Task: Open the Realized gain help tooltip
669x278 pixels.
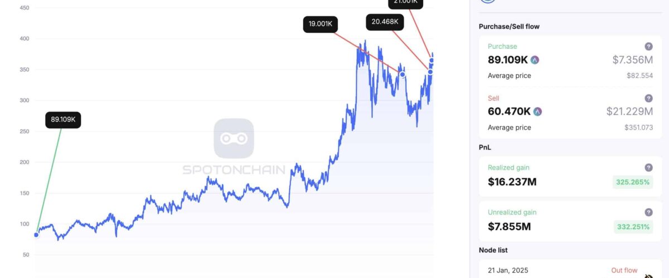Action: [x=648, y=167]
